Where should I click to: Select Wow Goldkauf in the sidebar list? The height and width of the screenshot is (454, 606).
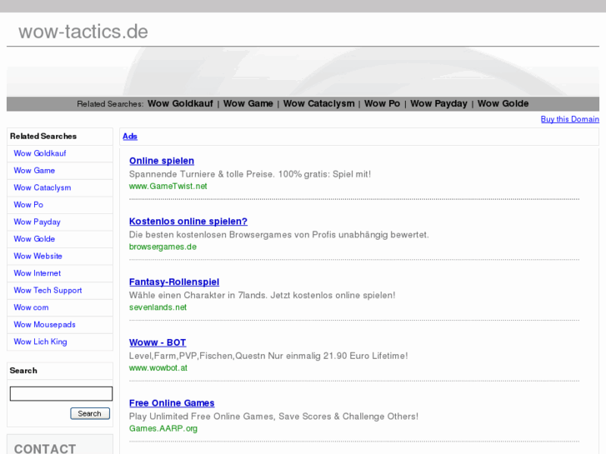(x=40, y=153)
